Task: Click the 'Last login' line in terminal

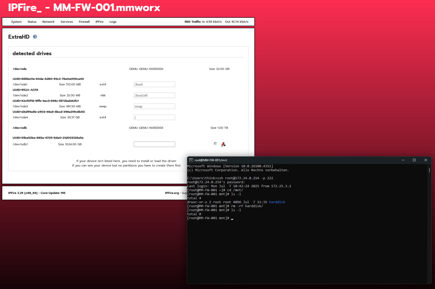Action: 239,186
